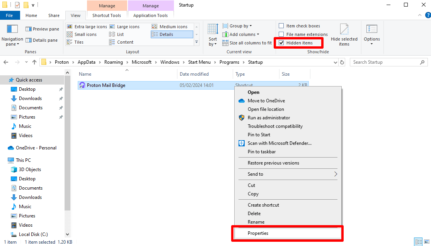Click Hide selected items button
Viewport: 431px width, 246px height.
point(344,35)
